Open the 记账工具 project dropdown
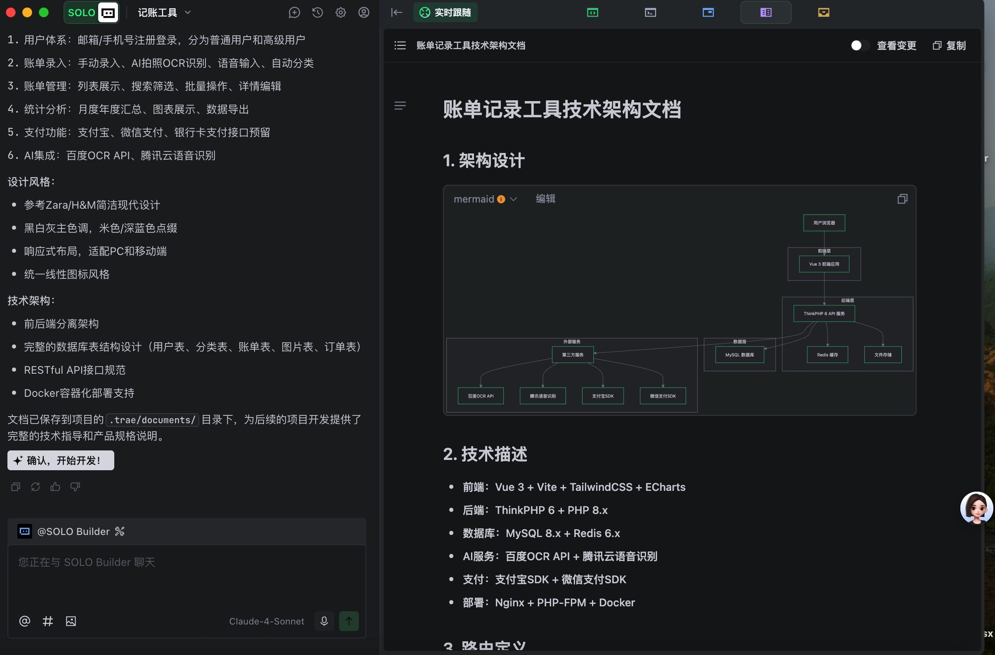Image resolution: width=995 pixels, height=655 pixels. click(x=164, y=12)
